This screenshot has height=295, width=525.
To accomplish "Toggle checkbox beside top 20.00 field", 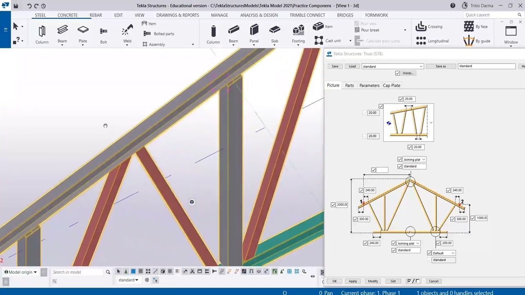I will [401, 99].
